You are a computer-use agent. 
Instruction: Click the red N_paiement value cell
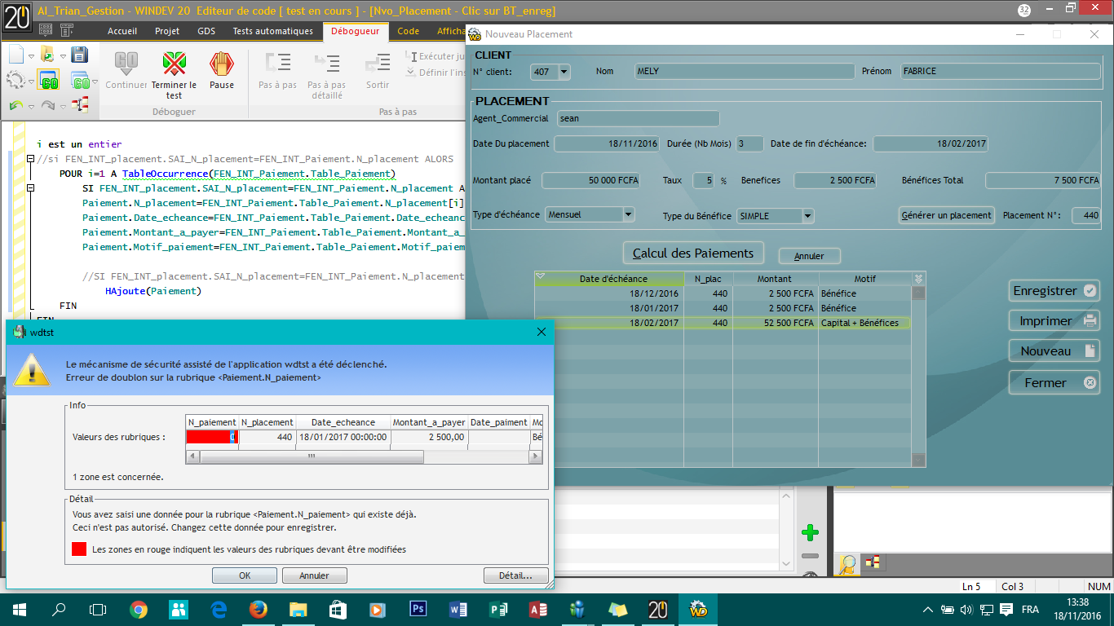pyautogui.click(x=211, y=437)
